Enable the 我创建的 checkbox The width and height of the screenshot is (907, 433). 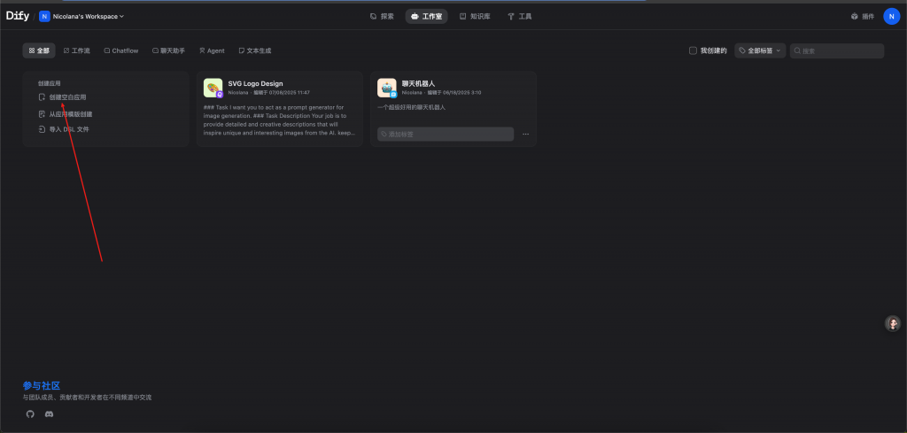[x=693, y=51]
